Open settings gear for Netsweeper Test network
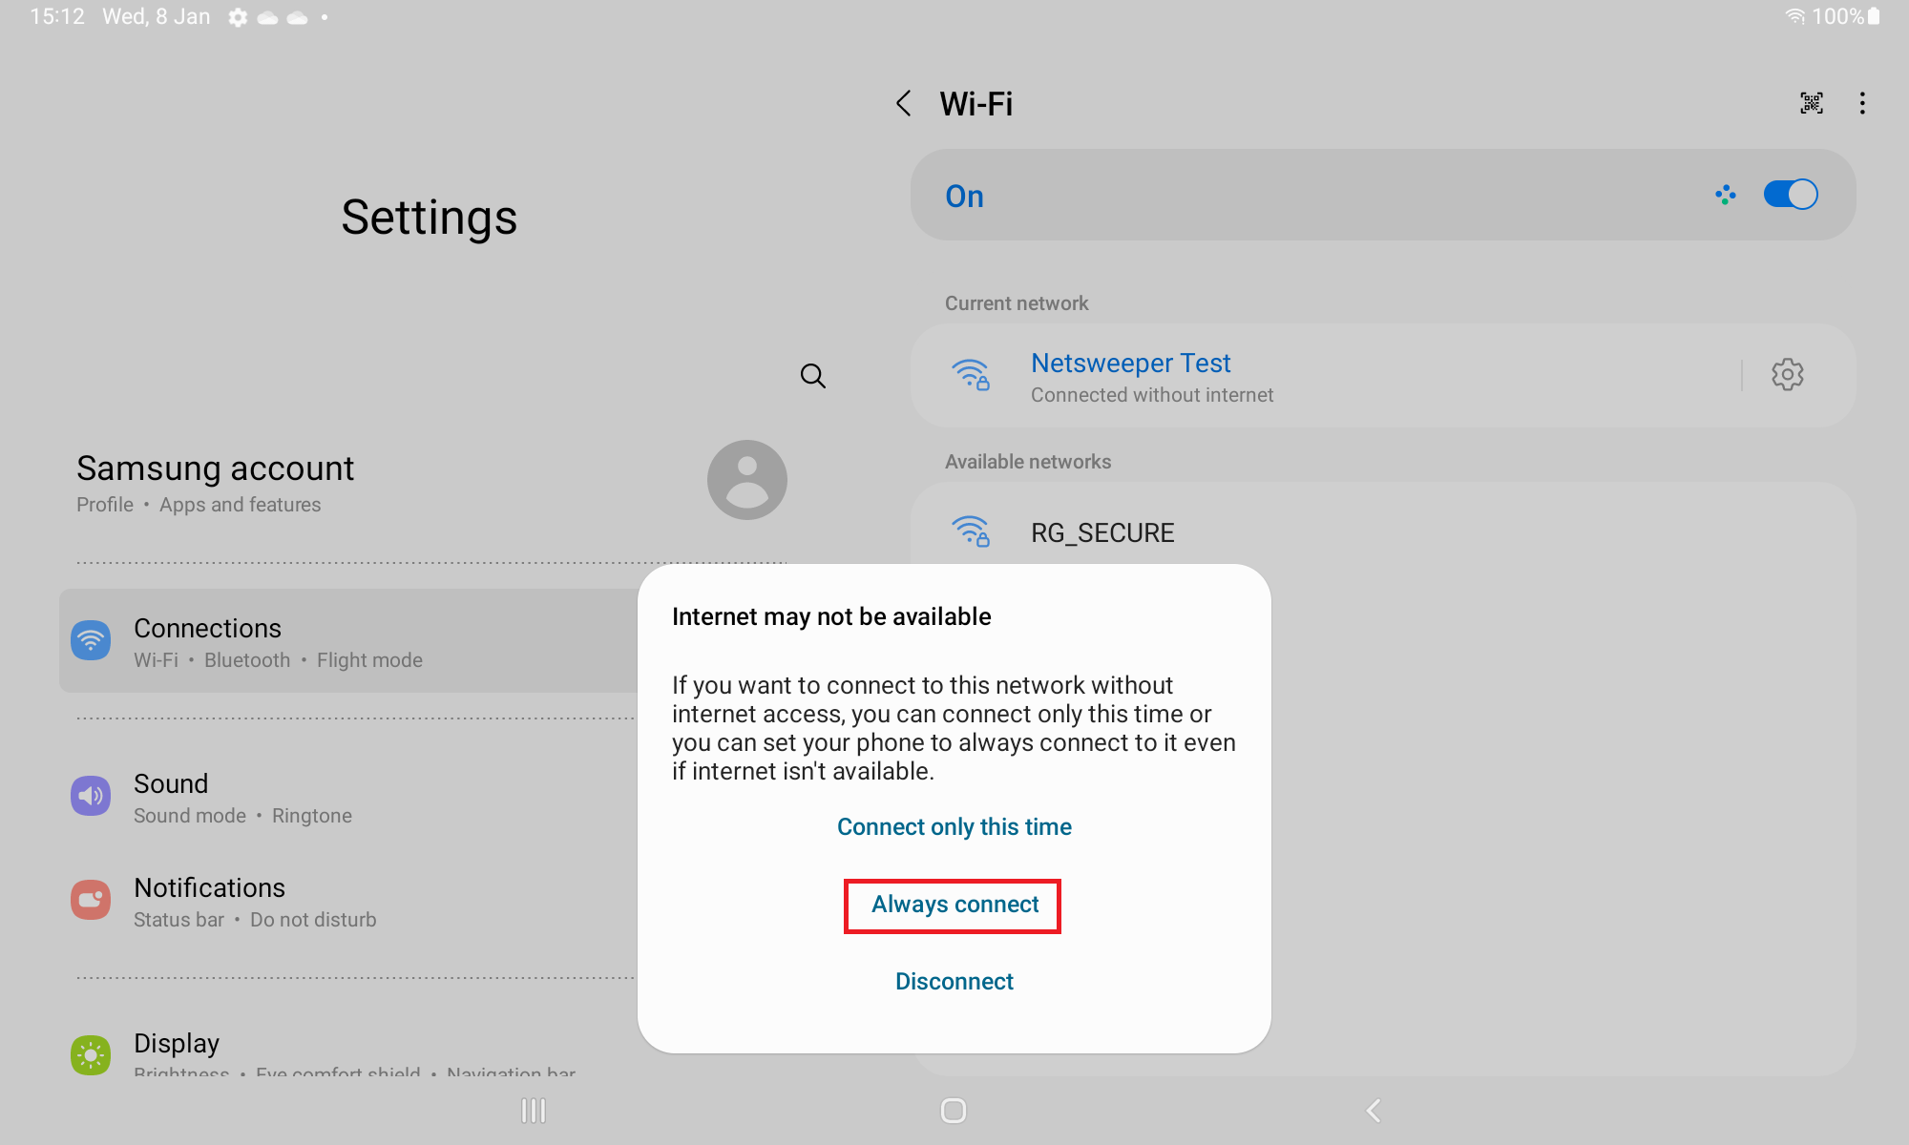This screenshot has height=1145, width=1909. [x=1787, y=374]
